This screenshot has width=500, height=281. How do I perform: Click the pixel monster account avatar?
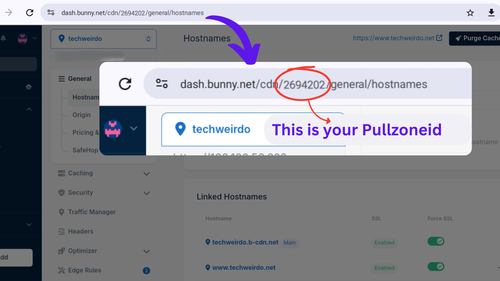pyautogui.click(x=23, y=39)
